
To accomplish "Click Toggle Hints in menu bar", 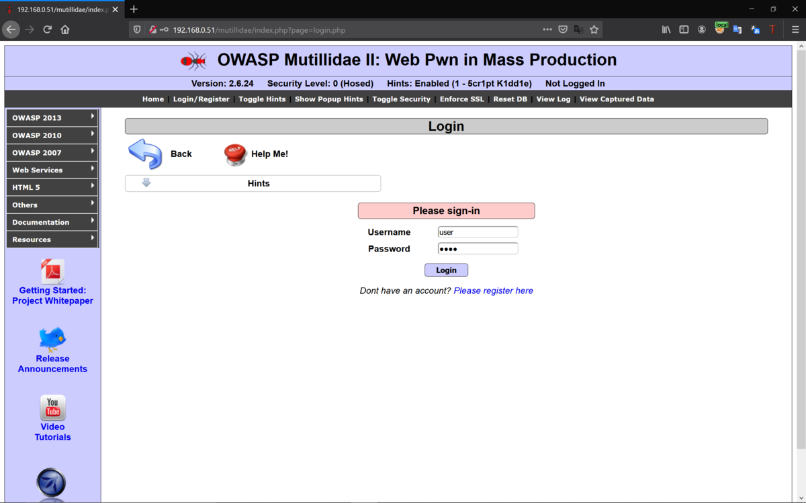I will point(262,99).
